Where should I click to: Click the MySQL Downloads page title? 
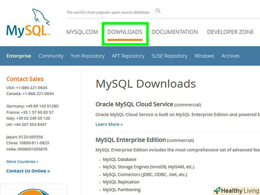146,84
